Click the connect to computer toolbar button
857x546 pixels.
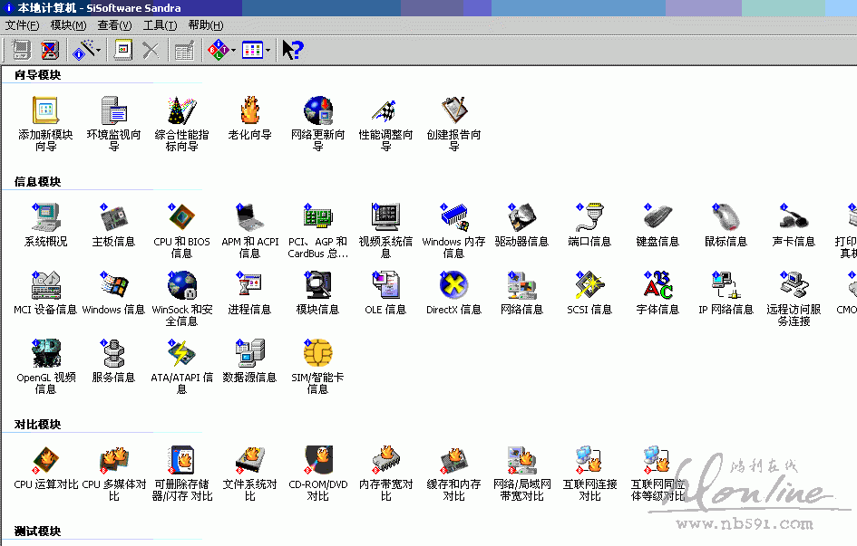(21, 51)
